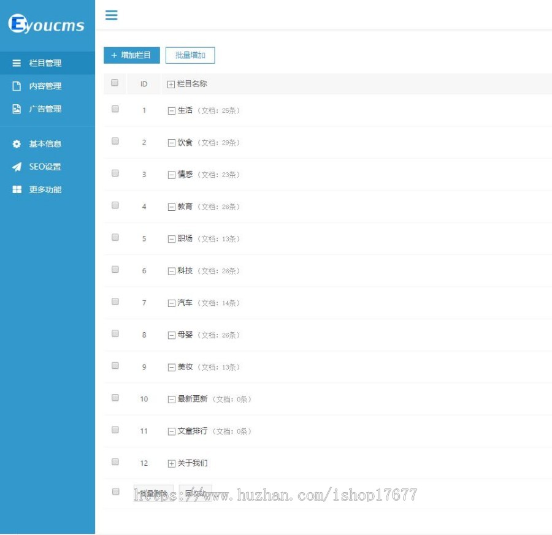Tick the bottom footer select-all checkbox
552x535 pixels.
pos(115,491)
